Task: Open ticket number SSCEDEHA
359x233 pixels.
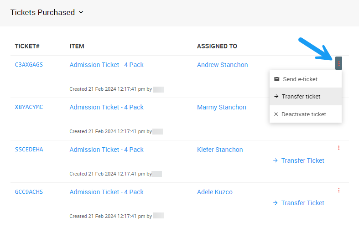Action: pos(29,150)
